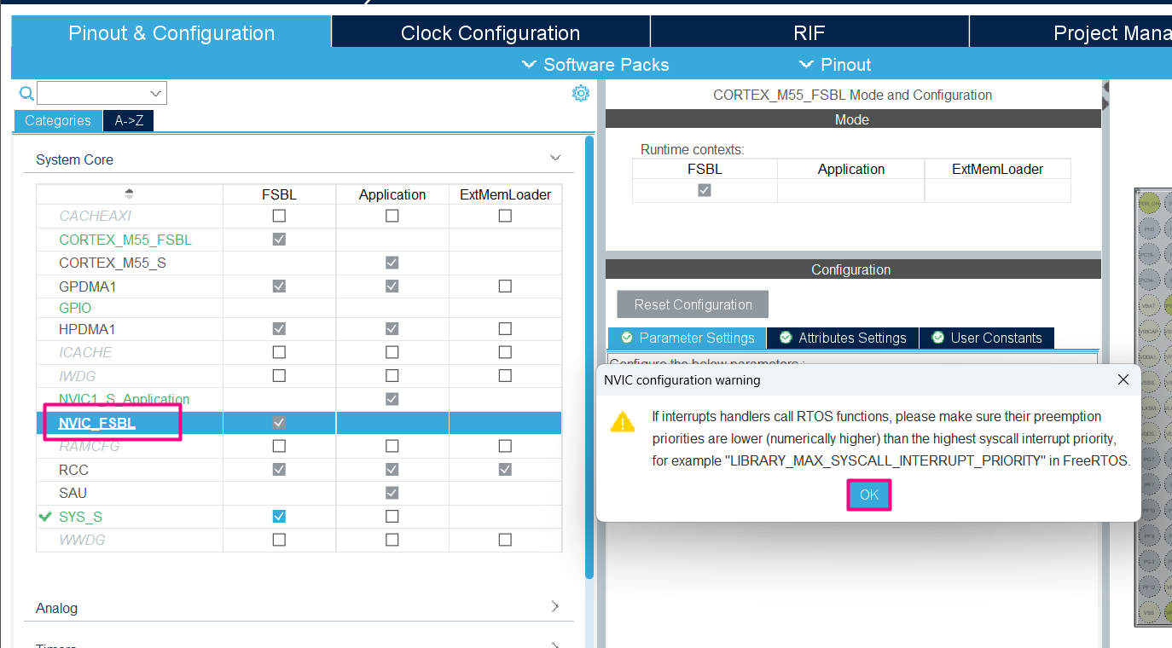The image size is (1172, 648).
Task: Open the settings gear icon
Action: click(x=581, y=93)
